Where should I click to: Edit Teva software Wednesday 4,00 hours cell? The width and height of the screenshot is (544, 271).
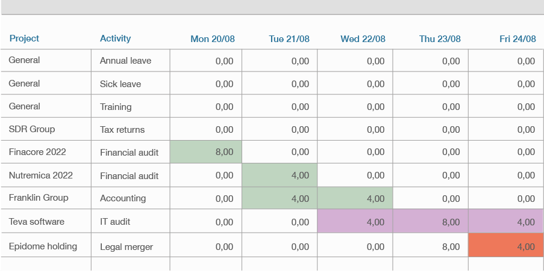355,221
